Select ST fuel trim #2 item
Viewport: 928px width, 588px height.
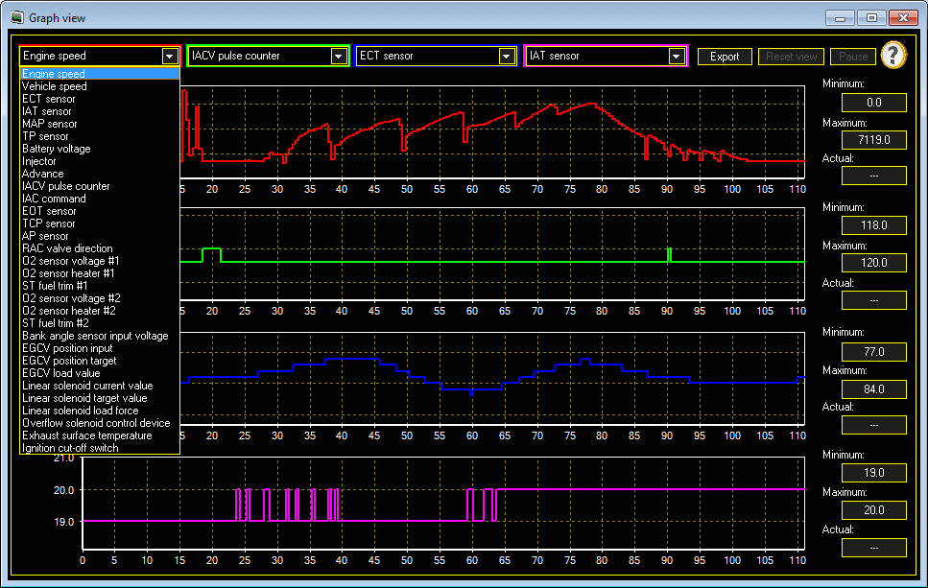tap(56, 323)
